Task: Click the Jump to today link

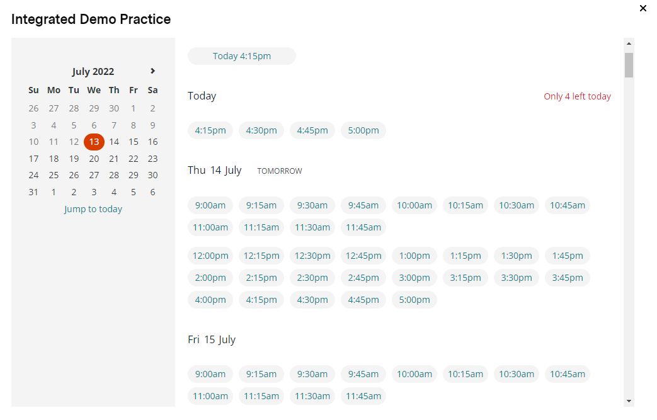Action: click(x=93, y=209)
